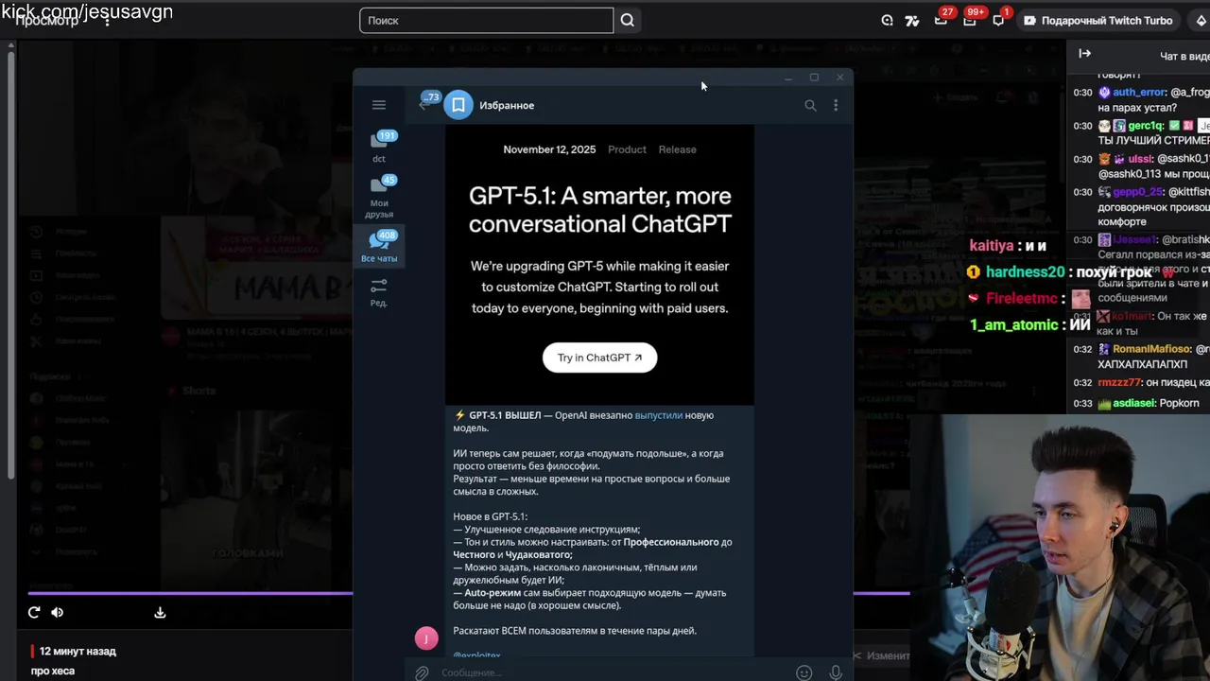The image size is (1210, 681).
Task: Select the Все чаты folder
Action: (379, 247)
